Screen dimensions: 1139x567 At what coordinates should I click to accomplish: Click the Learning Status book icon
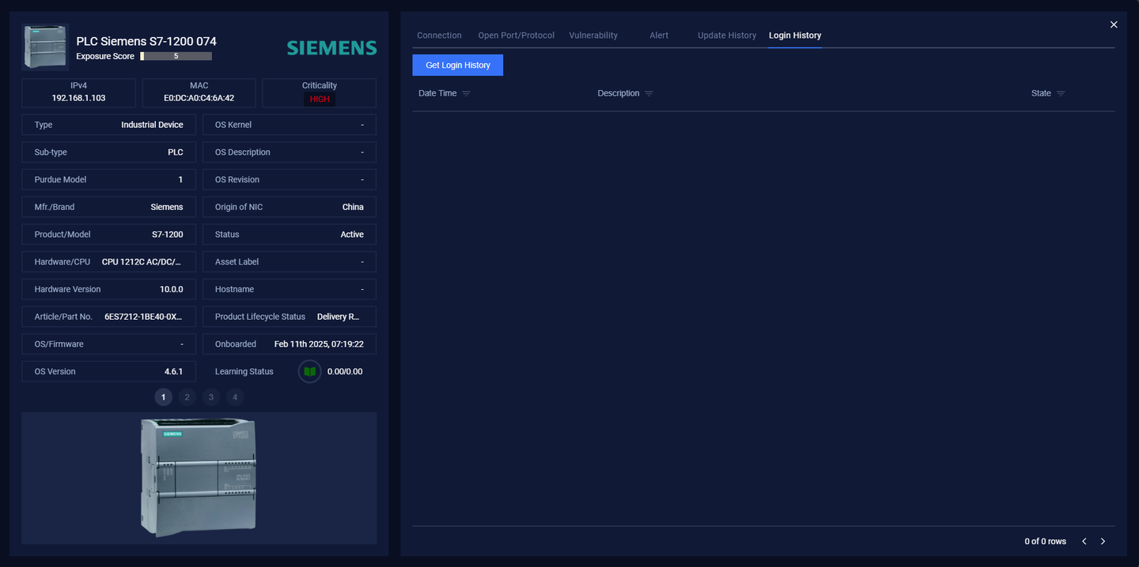tap(309, 371)
